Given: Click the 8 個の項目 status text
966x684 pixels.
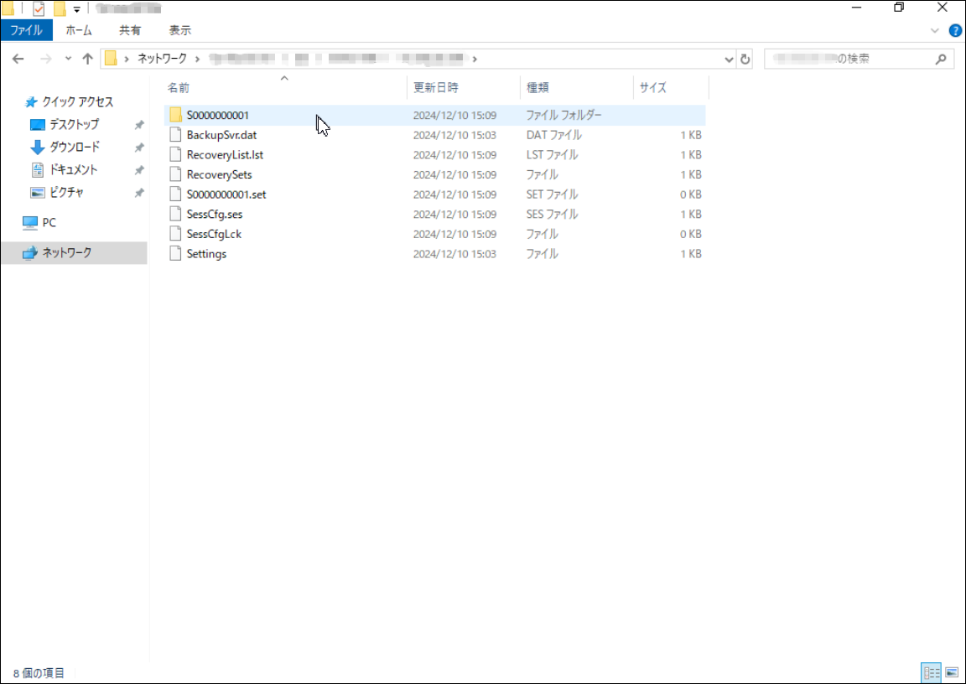Looking at the screenshot, I should click(39, 673).
